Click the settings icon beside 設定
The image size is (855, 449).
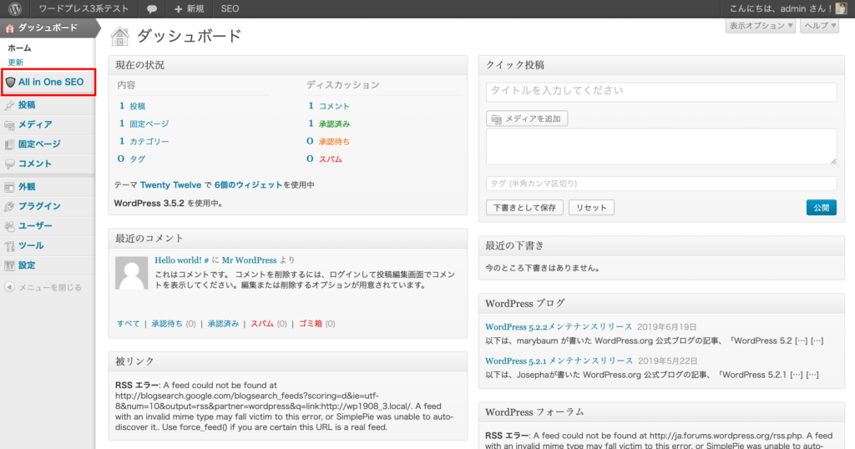pos(9,265)
